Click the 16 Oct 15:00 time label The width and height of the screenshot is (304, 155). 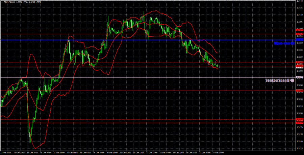pyautogui.click(x=72, y=153)
